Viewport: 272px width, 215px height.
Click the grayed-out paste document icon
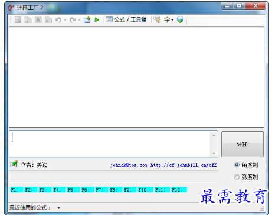[48, 19]
